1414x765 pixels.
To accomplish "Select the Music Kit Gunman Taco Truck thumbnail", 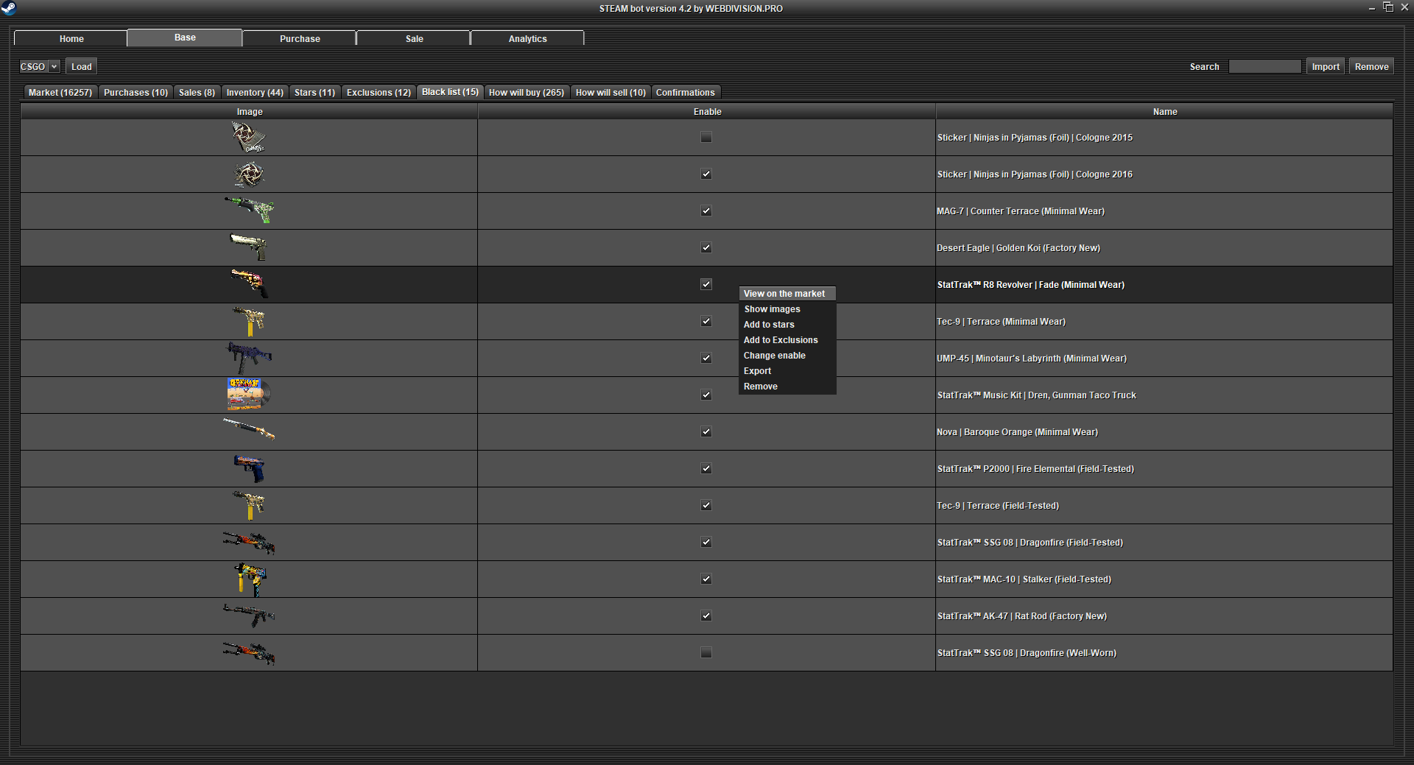I will pos(248,395).
